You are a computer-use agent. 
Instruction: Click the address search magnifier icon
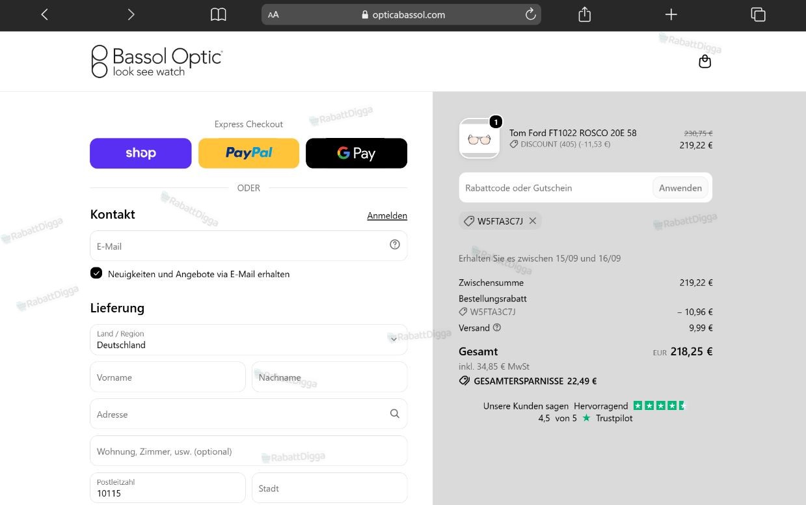click(395, 413)
